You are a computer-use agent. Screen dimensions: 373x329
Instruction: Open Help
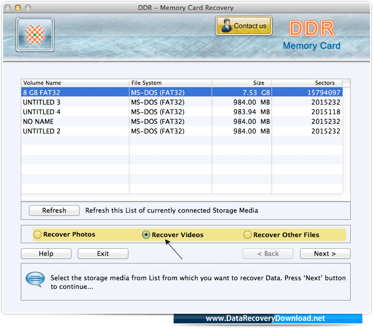(x=46, y=253)
